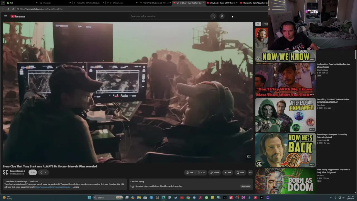The width and height of the screenshot is (357, 201).
Task: Go back using browser back arrow
Action: (3, 9)
